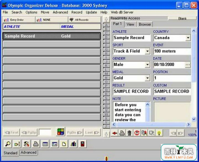Image resolution: width=199 pixels, height=162 pixels.
Task: Open the bar chart statistics icon
Action: tap(73, 144)
